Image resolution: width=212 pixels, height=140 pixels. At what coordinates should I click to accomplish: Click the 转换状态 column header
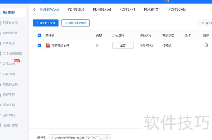168,35
